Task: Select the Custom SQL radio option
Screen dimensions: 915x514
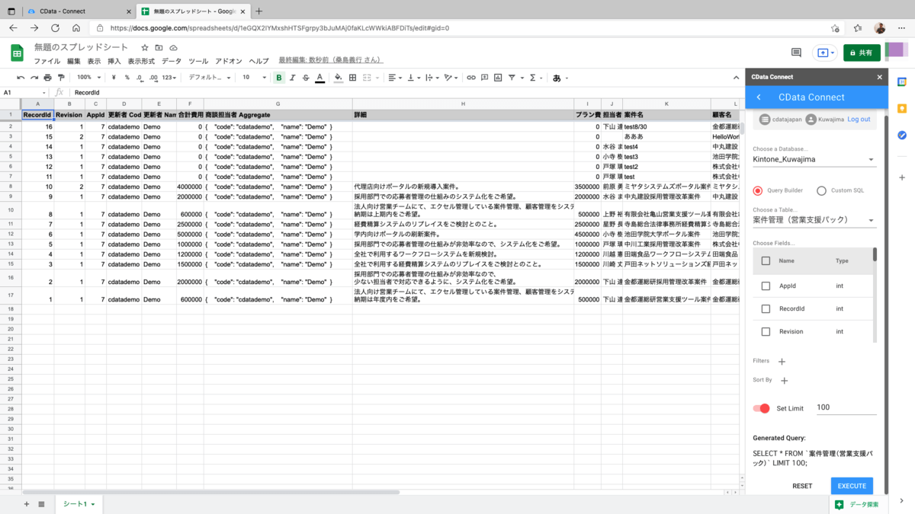Action: [821, 191]
